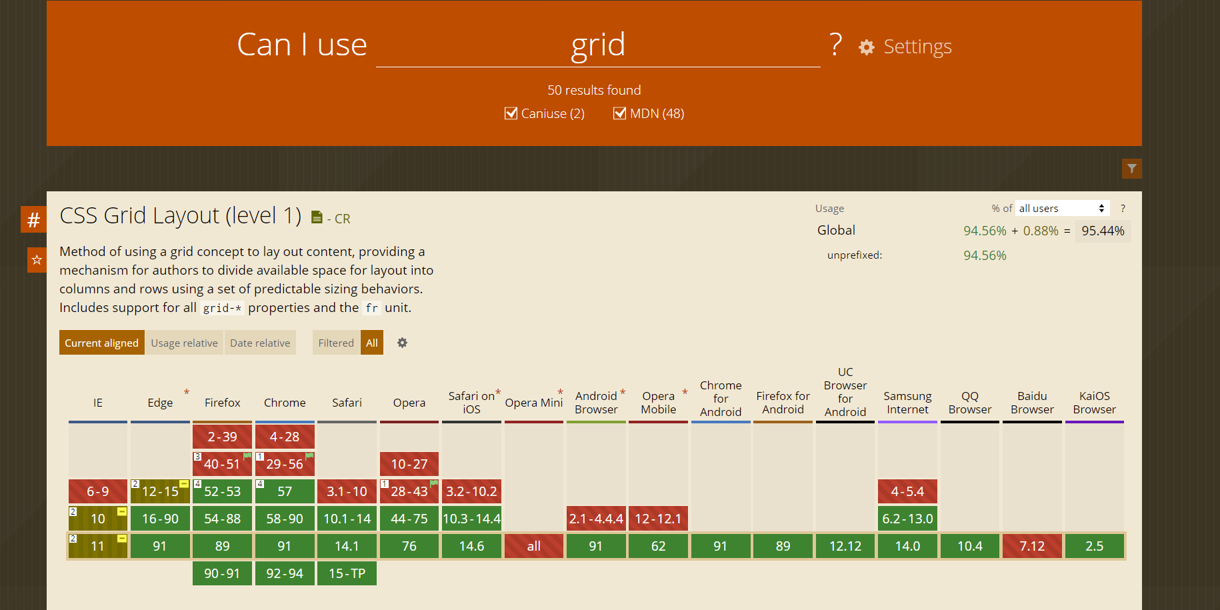Open Settings gear icon in header
The image size is (1220, 610).
[866, 47]
